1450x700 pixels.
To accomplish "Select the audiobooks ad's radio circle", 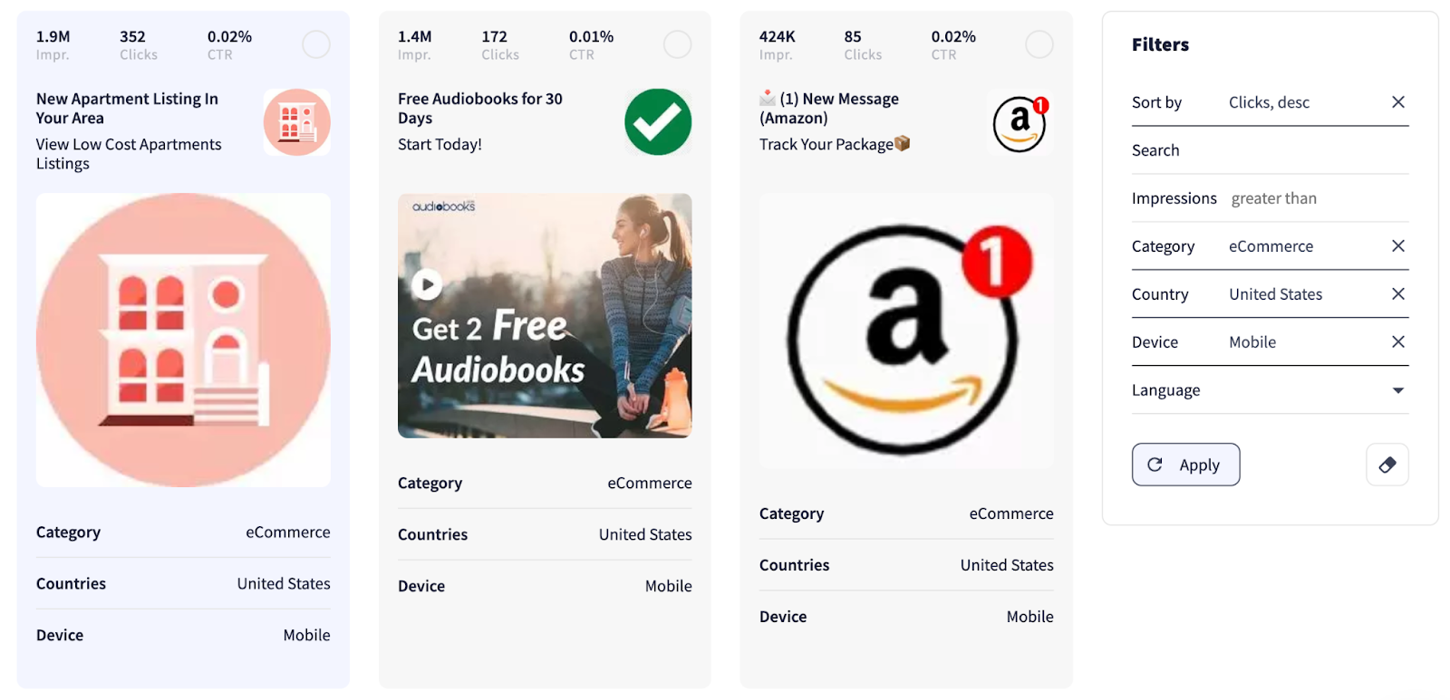I will click(x=678, y=44).
